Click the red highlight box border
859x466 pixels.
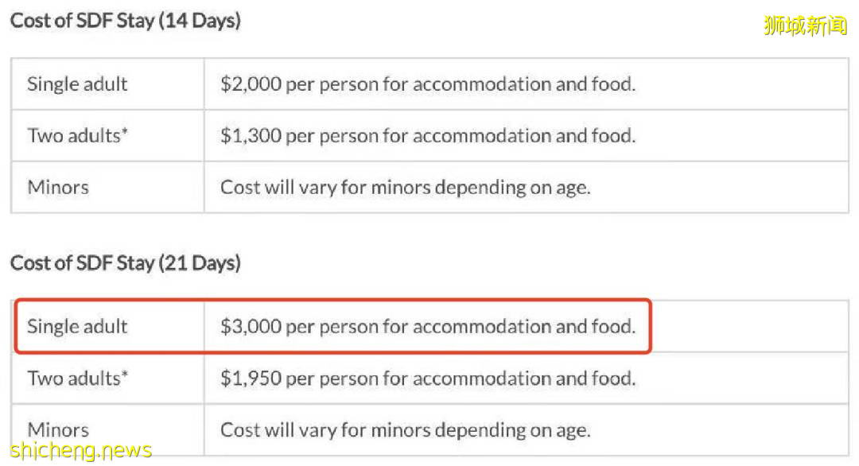pyautogui.click(x=651, y=327)
